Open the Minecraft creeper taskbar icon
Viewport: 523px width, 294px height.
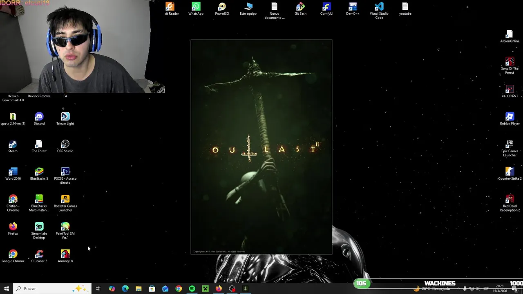click(x=205, y=289)
